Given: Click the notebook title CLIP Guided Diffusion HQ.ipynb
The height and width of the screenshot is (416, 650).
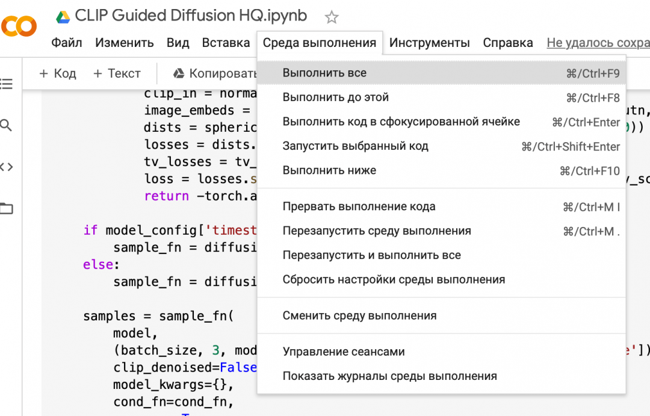Looking at the screenshot, I should [191, 16].
